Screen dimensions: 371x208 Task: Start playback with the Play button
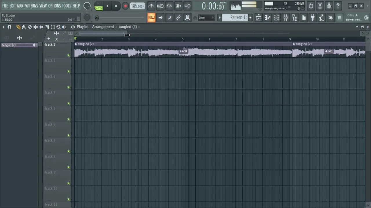pyautogui.click(x=107, y=6)
